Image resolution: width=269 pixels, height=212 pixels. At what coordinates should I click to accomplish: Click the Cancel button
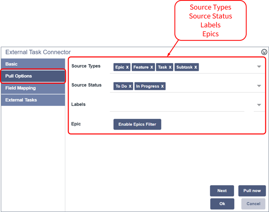(253, 203)
